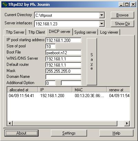Screen dimensions: 138x141
Task: Open the Current Directory dropdown
Action: pos(102,15)
